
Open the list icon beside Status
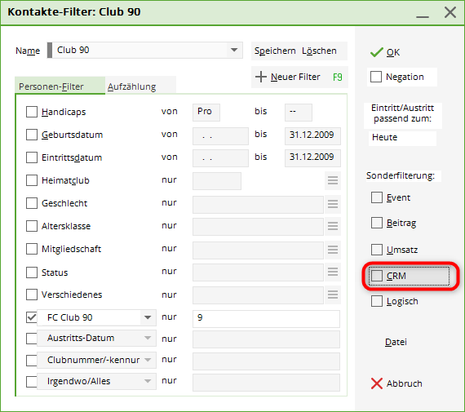[333, 272]
